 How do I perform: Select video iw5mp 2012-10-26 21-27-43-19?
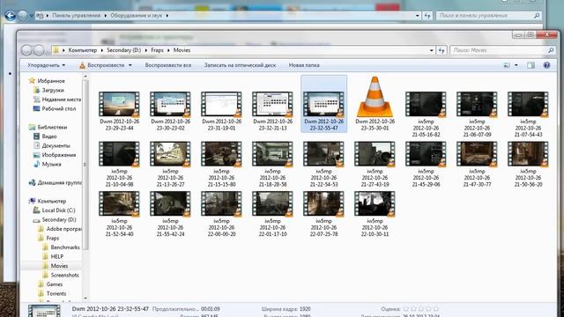tap(375, 164)
